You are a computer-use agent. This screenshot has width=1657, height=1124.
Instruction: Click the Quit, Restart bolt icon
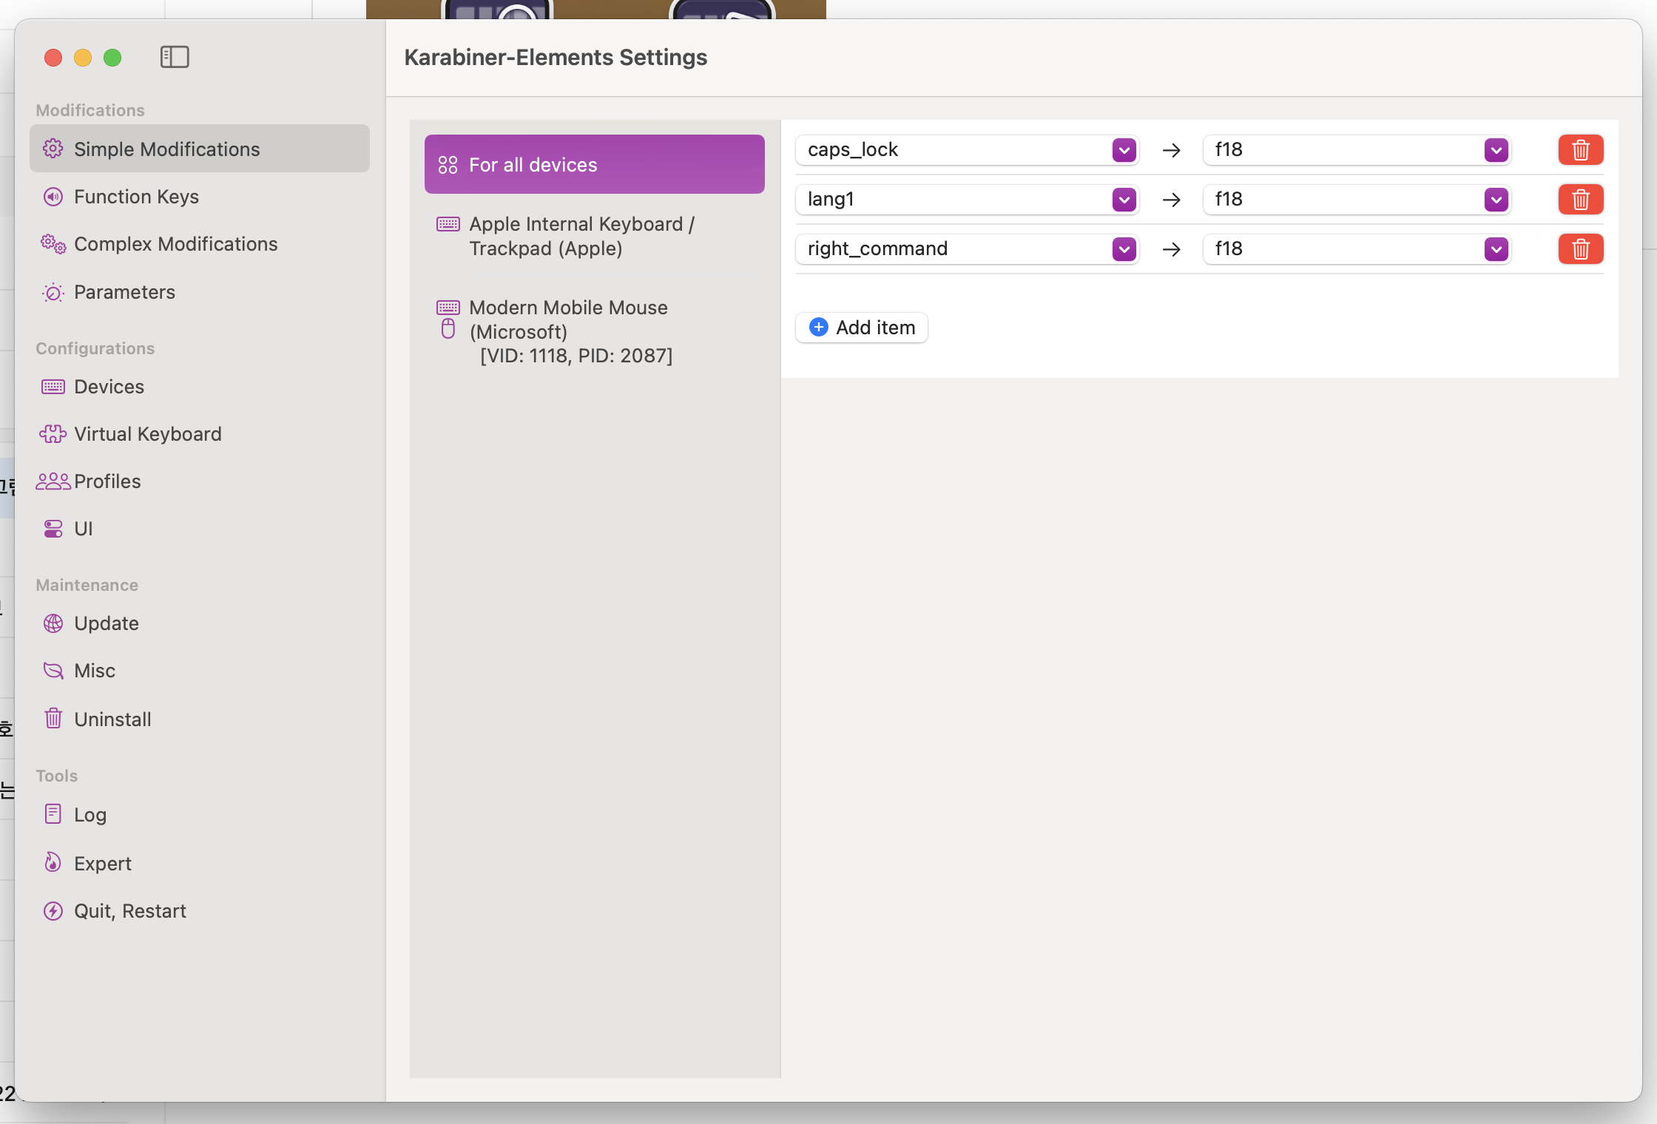point(53,911)
